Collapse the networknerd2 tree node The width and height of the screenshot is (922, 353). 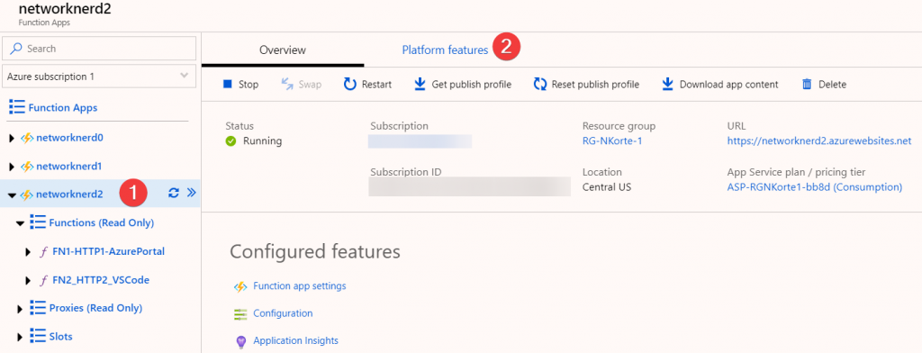(x=12, y=195)
